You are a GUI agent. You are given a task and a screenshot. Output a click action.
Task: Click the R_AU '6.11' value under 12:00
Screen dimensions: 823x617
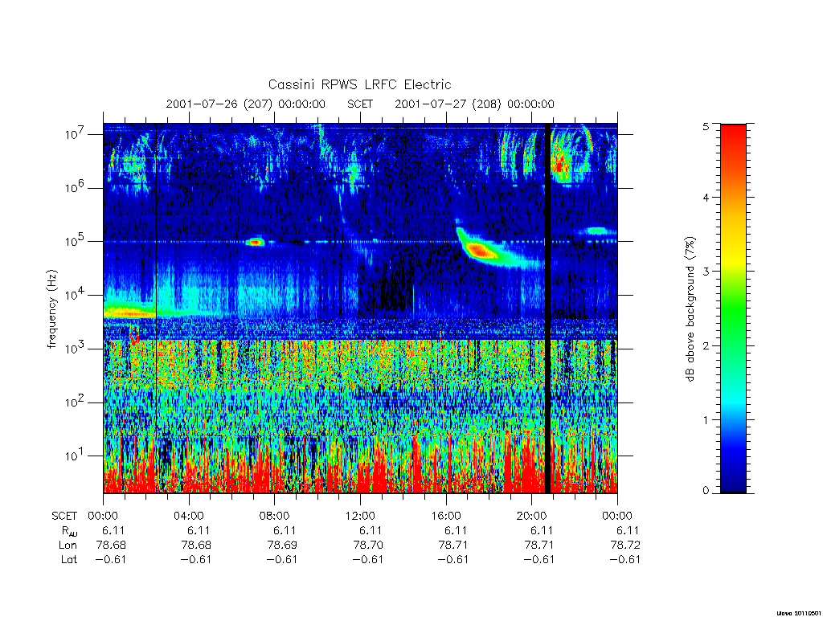[x=371, y=530]
